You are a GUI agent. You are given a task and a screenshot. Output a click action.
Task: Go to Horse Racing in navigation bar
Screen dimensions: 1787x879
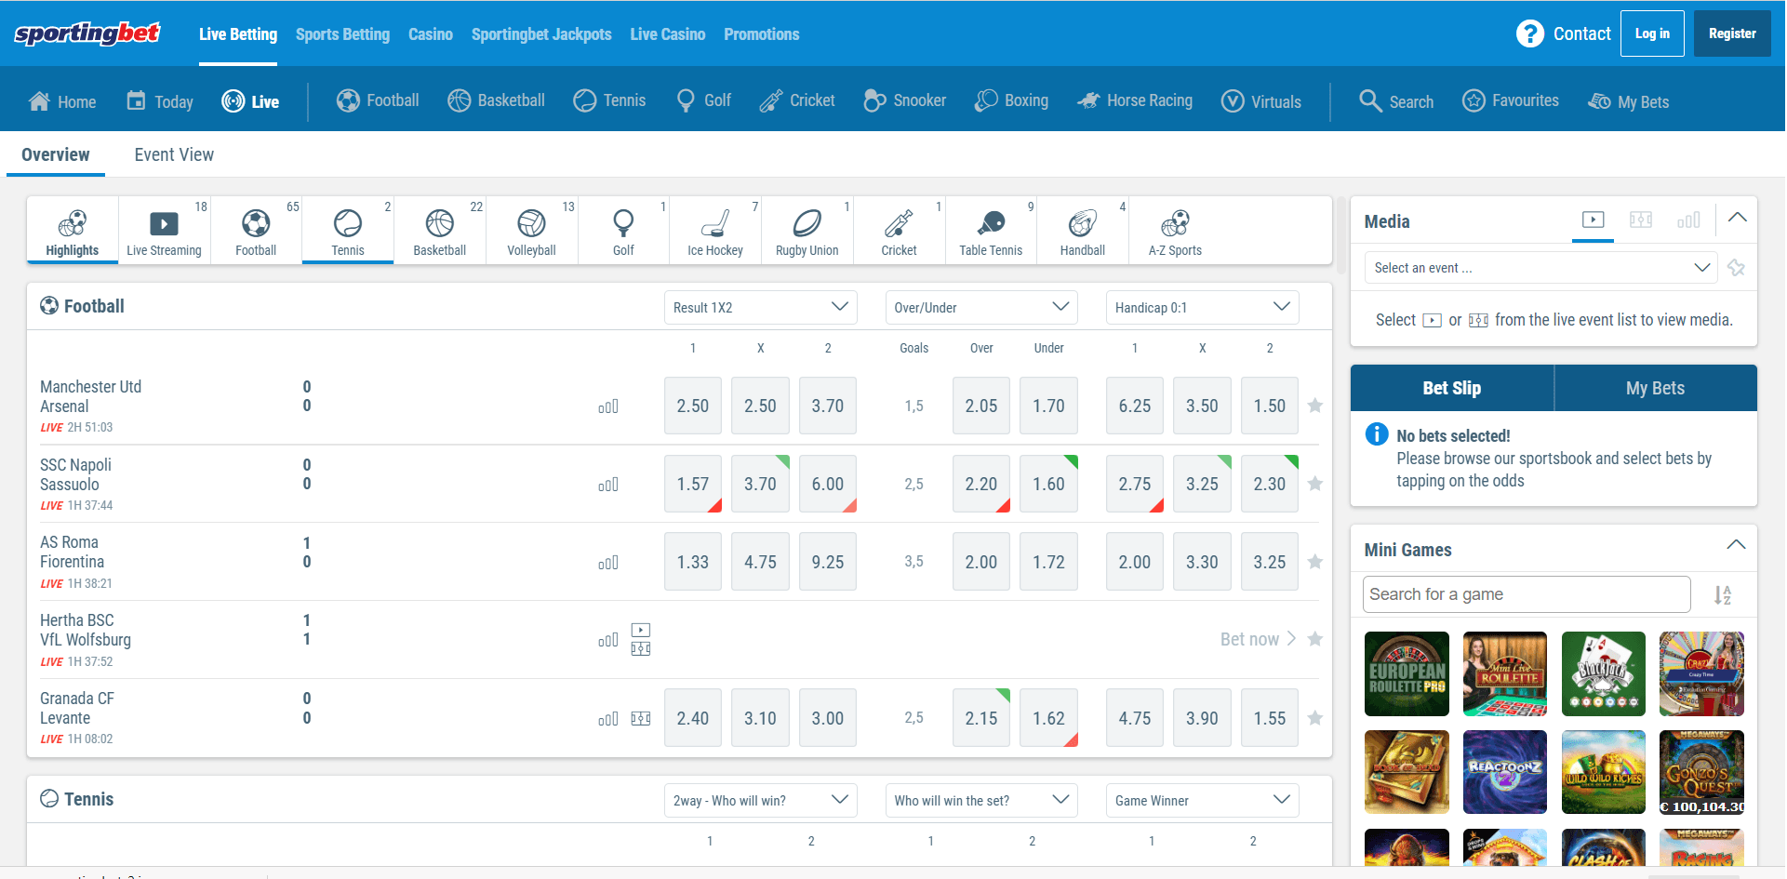[1135, 100]
